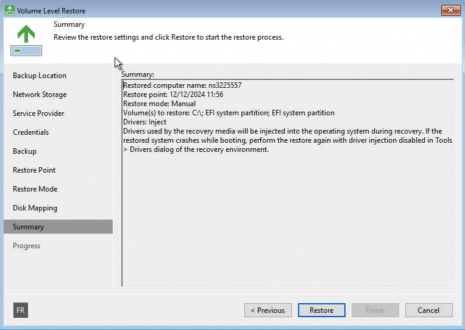Cancel the restore wizard
This screenshot has width=465, height=330.
click(428, 310)
